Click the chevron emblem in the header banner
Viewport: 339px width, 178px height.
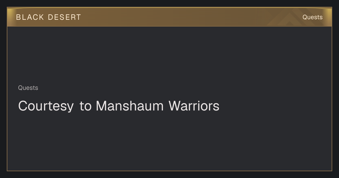click(x=290, y=18)
